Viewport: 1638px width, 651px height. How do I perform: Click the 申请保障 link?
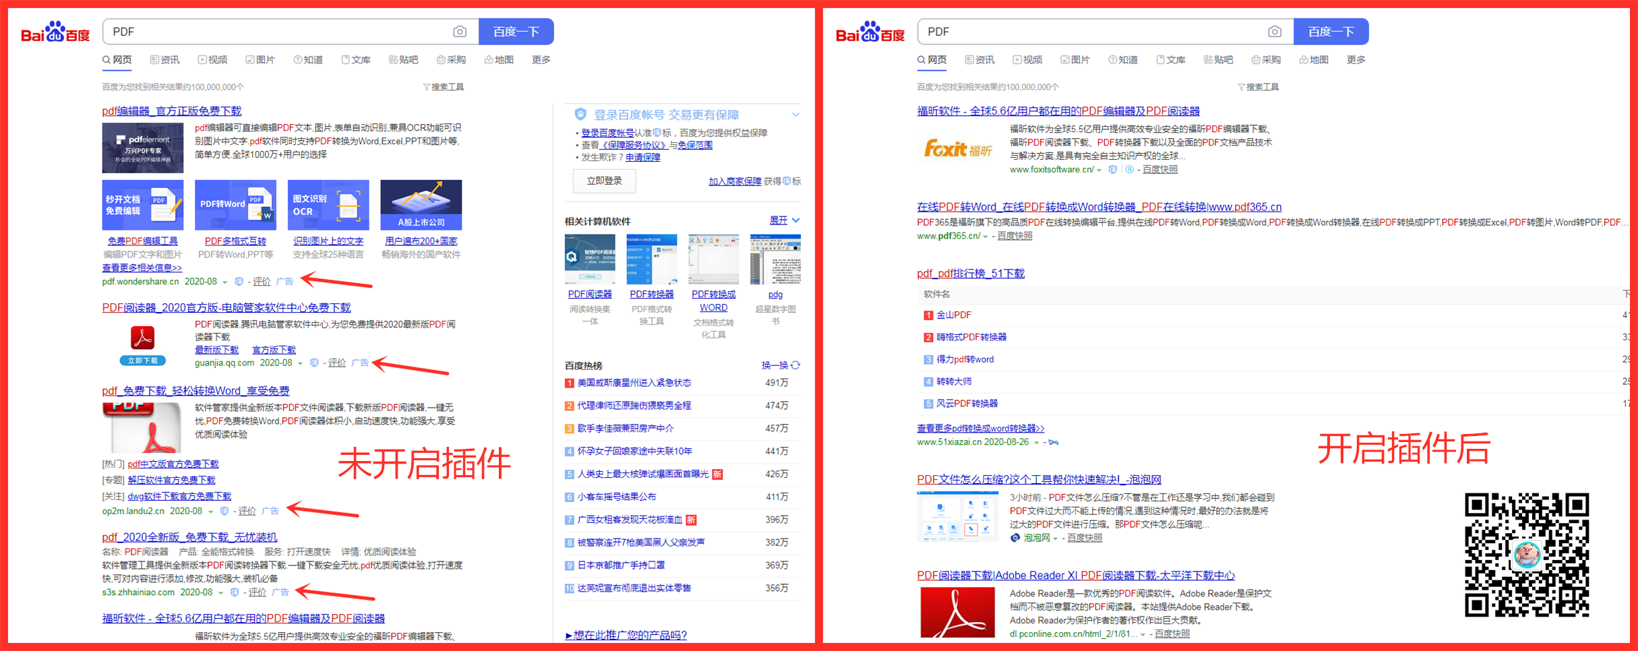coord(643,158)
